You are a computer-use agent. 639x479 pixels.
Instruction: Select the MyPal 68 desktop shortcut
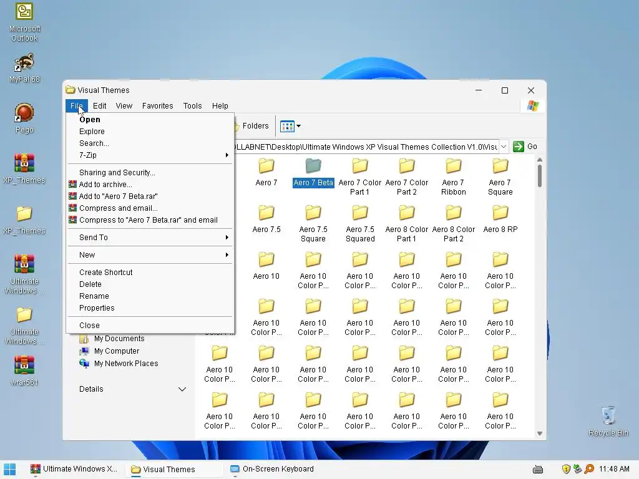pyautogui.click(x=24, y=68)
